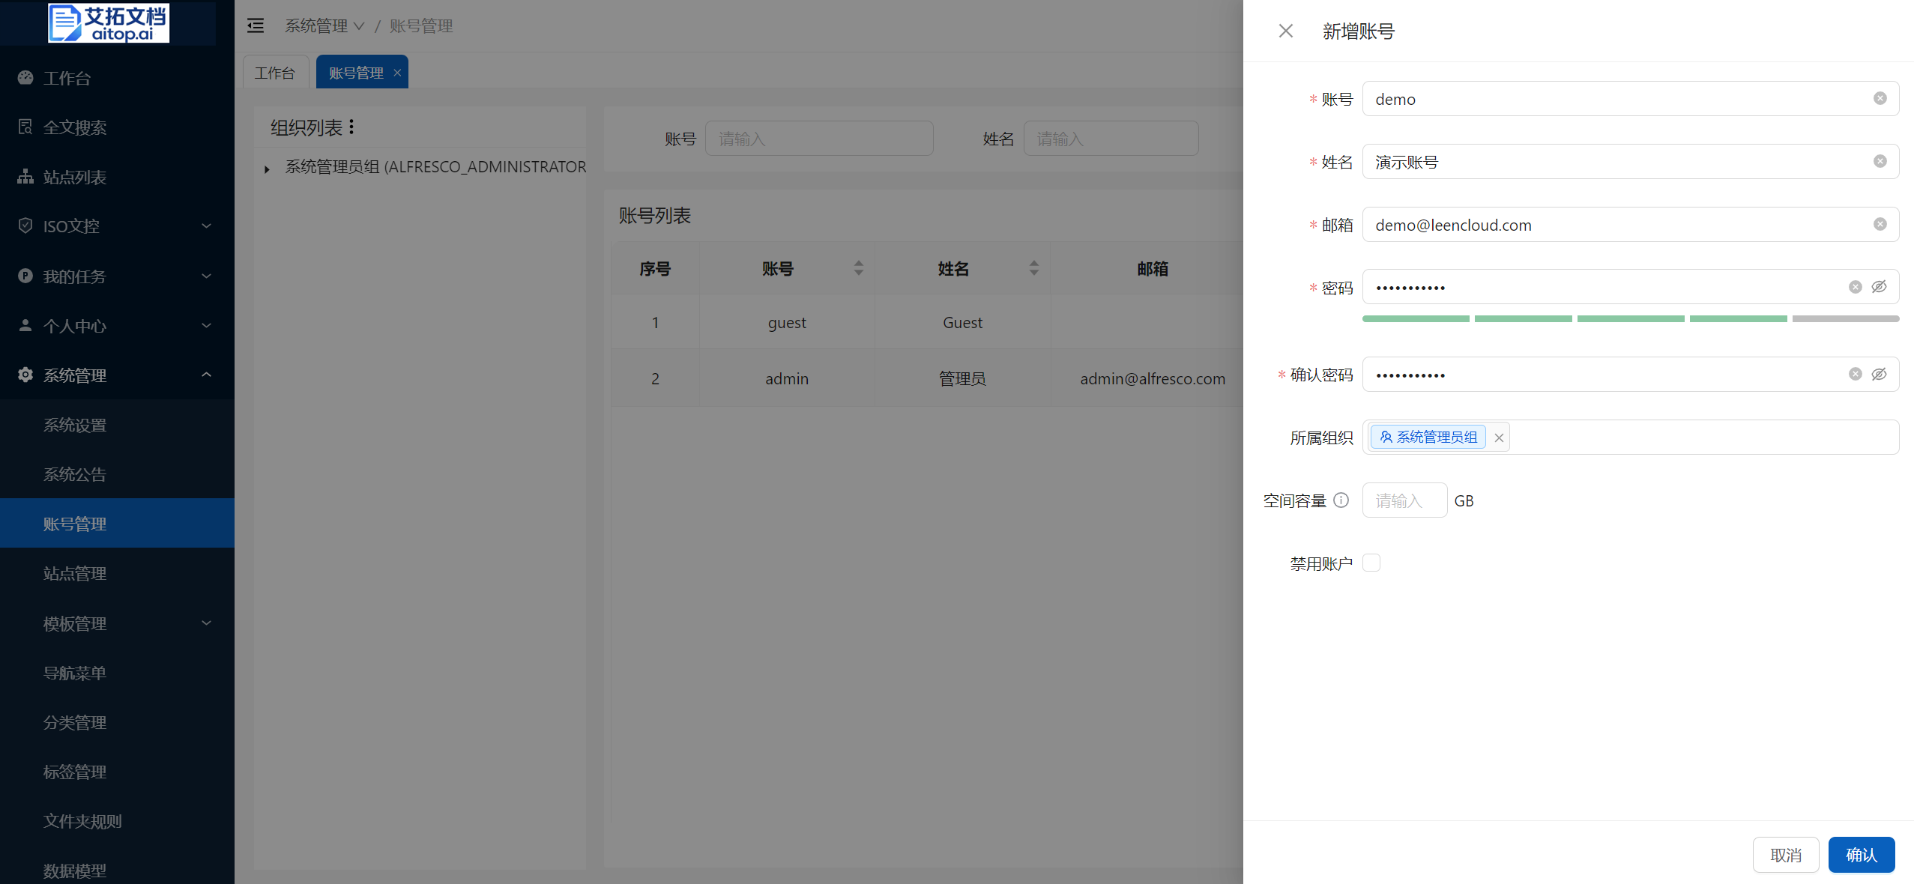Clear the 账号 field using clear icon
The height and width of the screenshot is (884, 1914).
tap(1880, 98)
